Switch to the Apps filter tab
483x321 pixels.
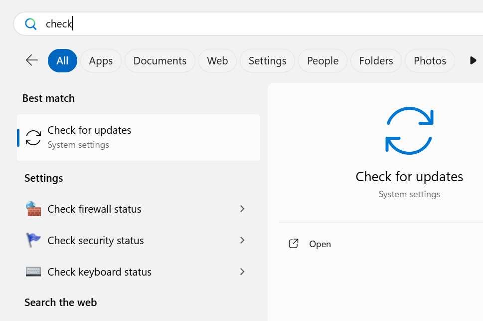[x=101, y=61]
